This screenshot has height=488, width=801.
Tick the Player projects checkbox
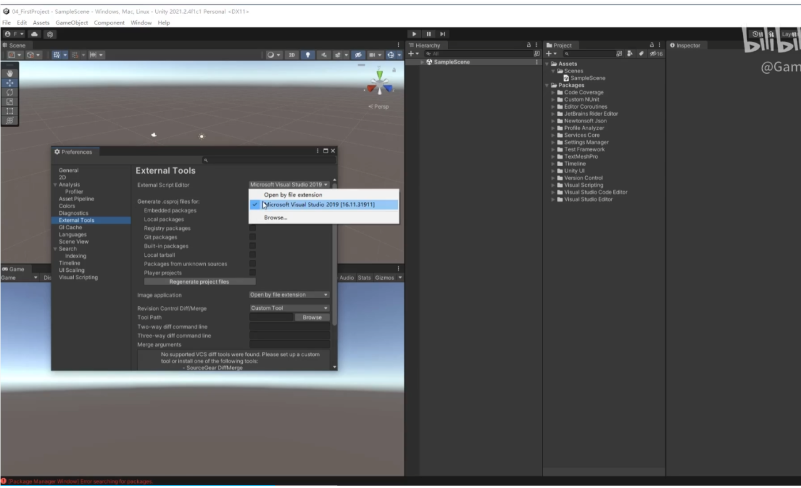click(252, 273)
